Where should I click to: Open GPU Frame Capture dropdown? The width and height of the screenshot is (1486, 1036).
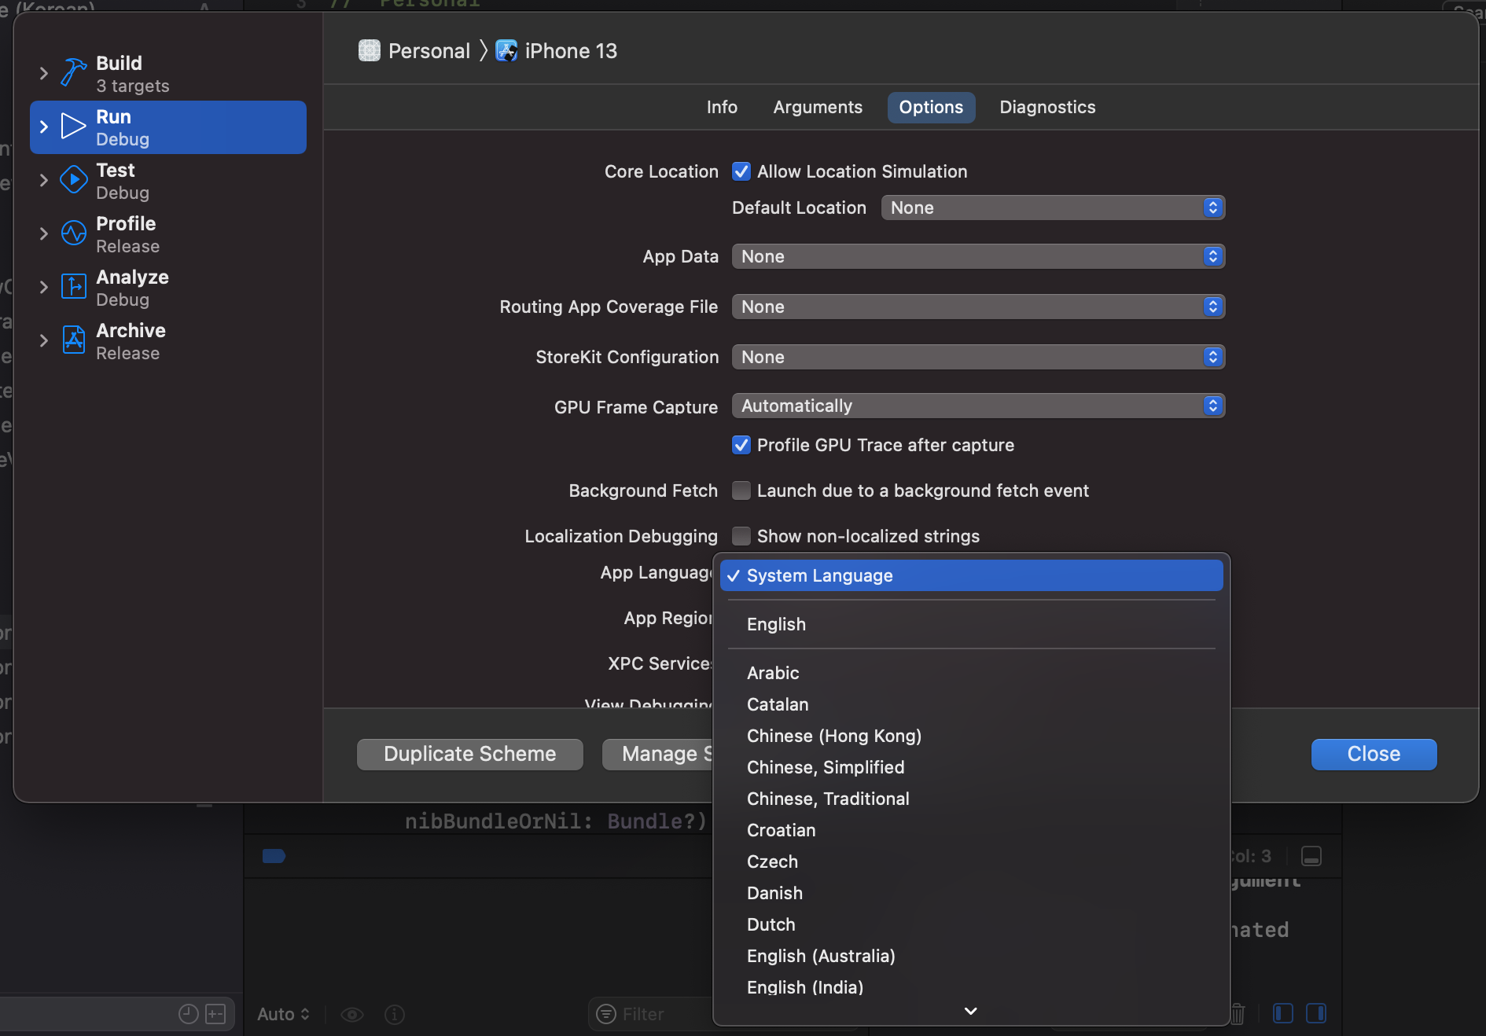click(978, 406)
